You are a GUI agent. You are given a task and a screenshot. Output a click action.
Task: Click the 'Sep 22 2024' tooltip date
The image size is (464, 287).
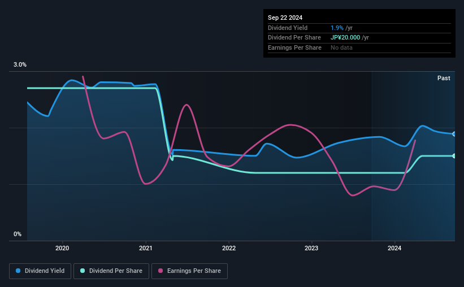[285, 18]
